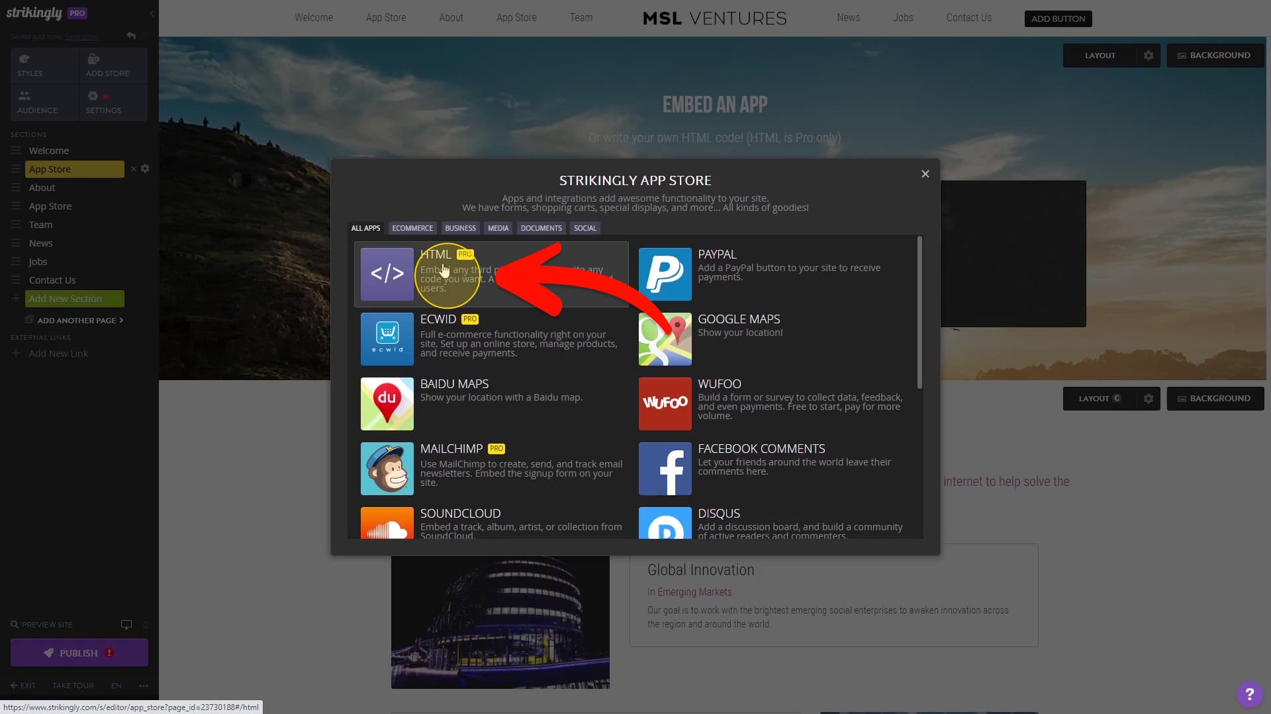Close the Strikingly App Store dialog
Viewport: 1271px width, 714px height.
point(925,174)
